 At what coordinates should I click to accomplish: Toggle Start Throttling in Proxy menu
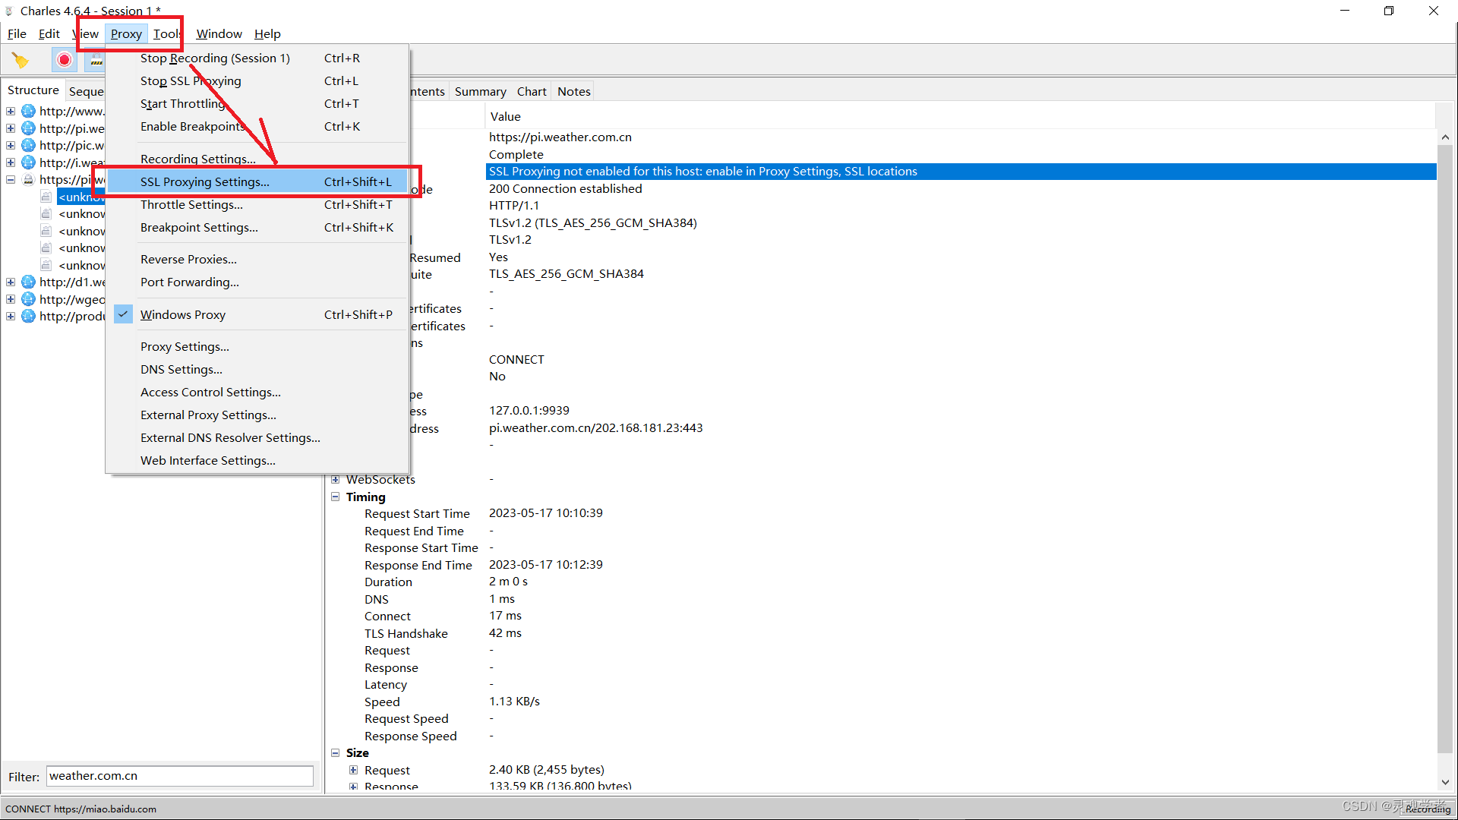coord(183,104)
